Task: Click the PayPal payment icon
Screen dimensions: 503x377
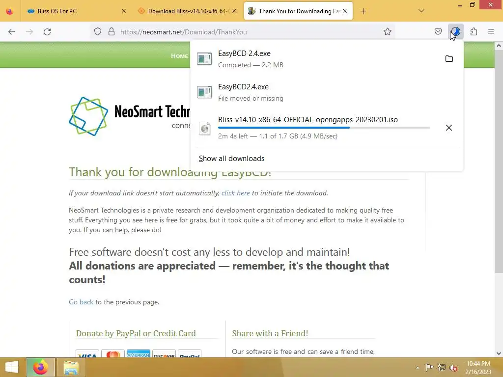Action: [x=189, y=354]
